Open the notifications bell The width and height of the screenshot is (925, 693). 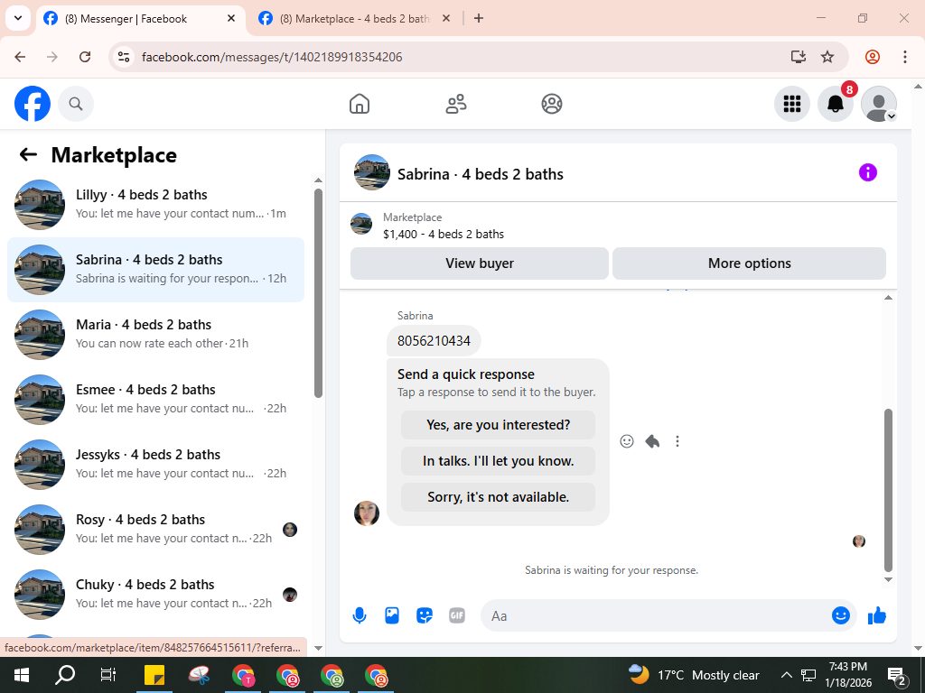836,104
